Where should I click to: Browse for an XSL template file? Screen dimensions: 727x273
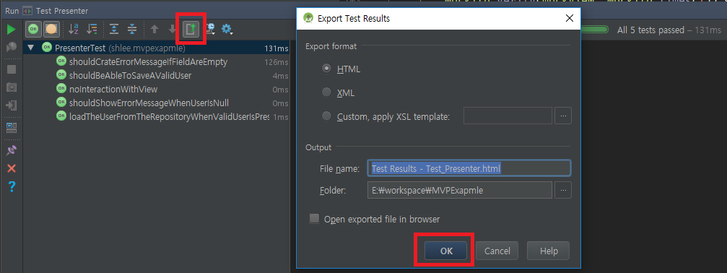tap(563, 116)
